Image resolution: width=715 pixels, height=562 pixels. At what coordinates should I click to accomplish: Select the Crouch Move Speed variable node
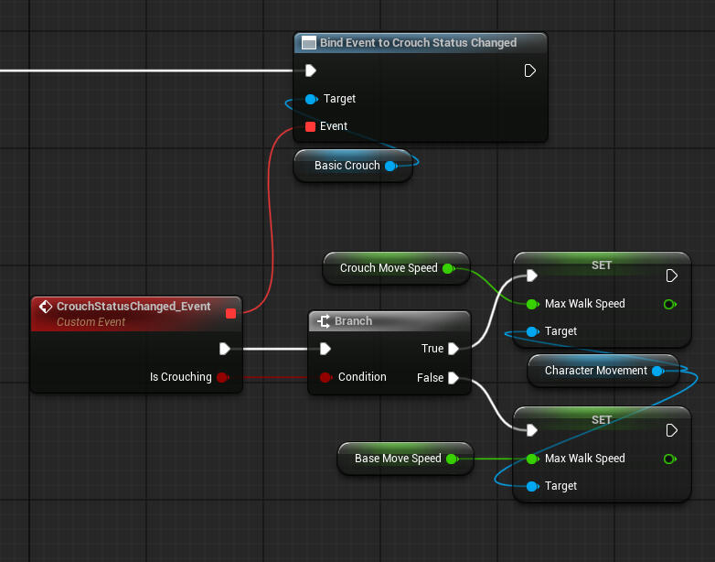tap(389, 268)
